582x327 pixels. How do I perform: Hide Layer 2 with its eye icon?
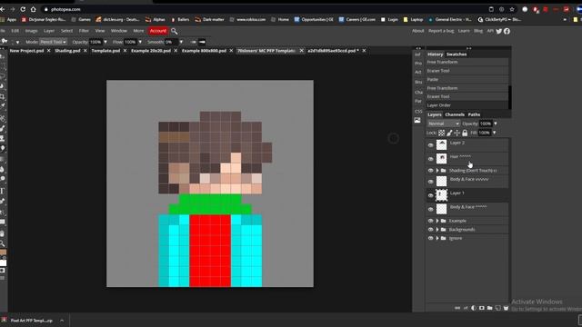(x=430, y=145)
